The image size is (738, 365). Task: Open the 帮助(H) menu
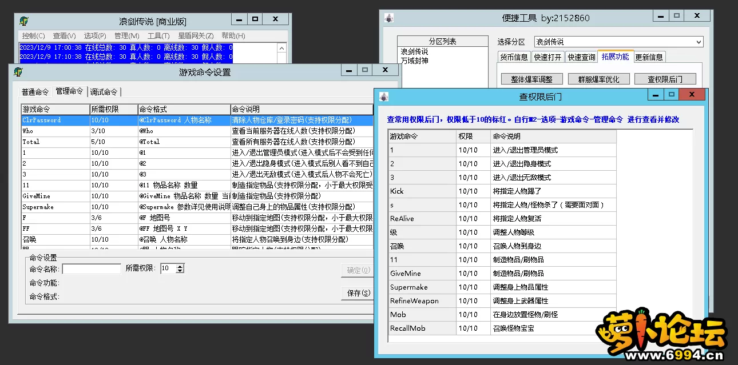point(233,35)
